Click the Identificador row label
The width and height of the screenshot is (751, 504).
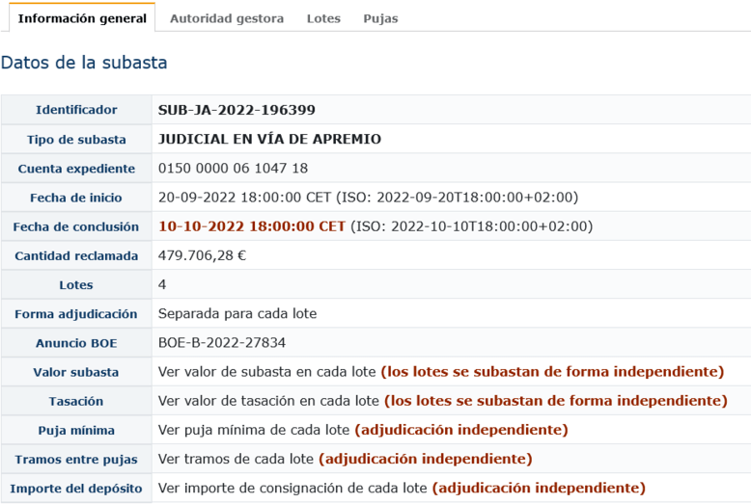76,110
